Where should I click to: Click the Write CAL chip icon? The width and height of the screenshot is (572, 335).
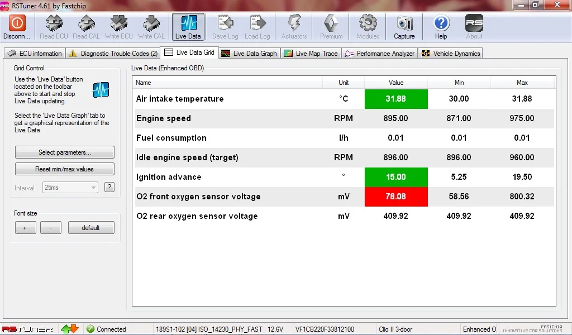tap(151, 23)
